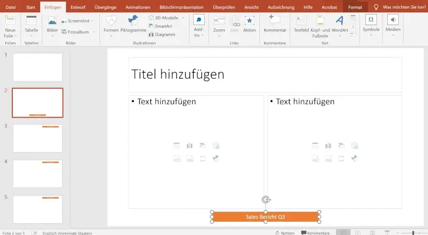Screen dimensions: 428x235
Task: Expand the Medien dropdown arrow
Action: click(x=393, y=35)
